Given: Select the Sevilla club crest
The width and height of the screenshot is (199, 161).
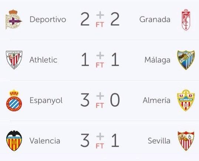Looking at the screenshot, I should 186,141.
